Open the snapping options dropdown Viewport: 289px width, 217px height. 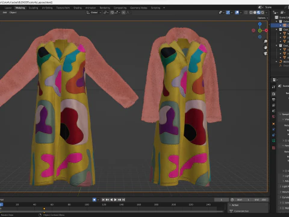117,13
